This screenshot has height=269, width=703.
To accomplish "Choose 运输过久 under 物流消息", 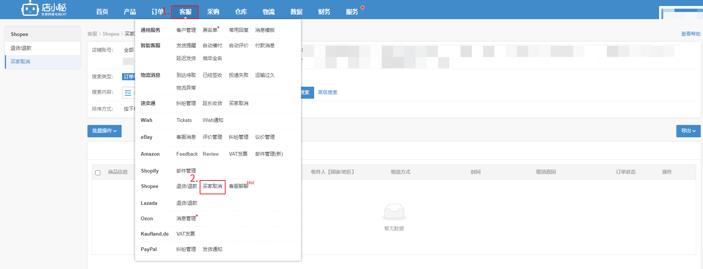I will click(265, 75).
